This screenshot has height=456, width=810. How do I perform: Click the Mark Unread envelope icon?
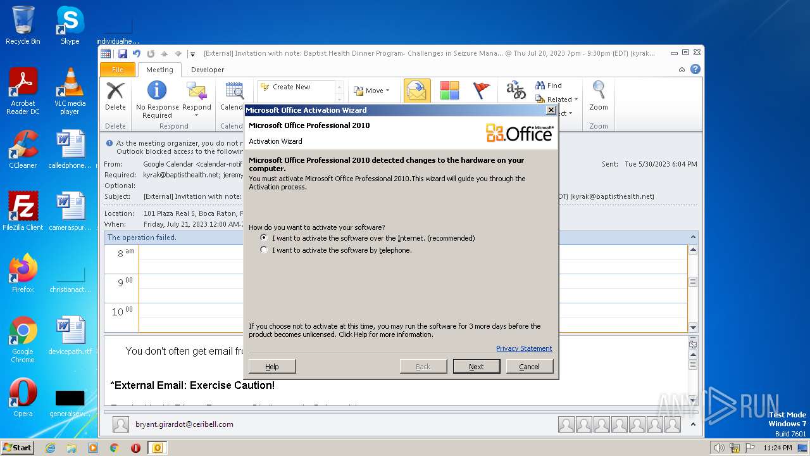point(417,91)
